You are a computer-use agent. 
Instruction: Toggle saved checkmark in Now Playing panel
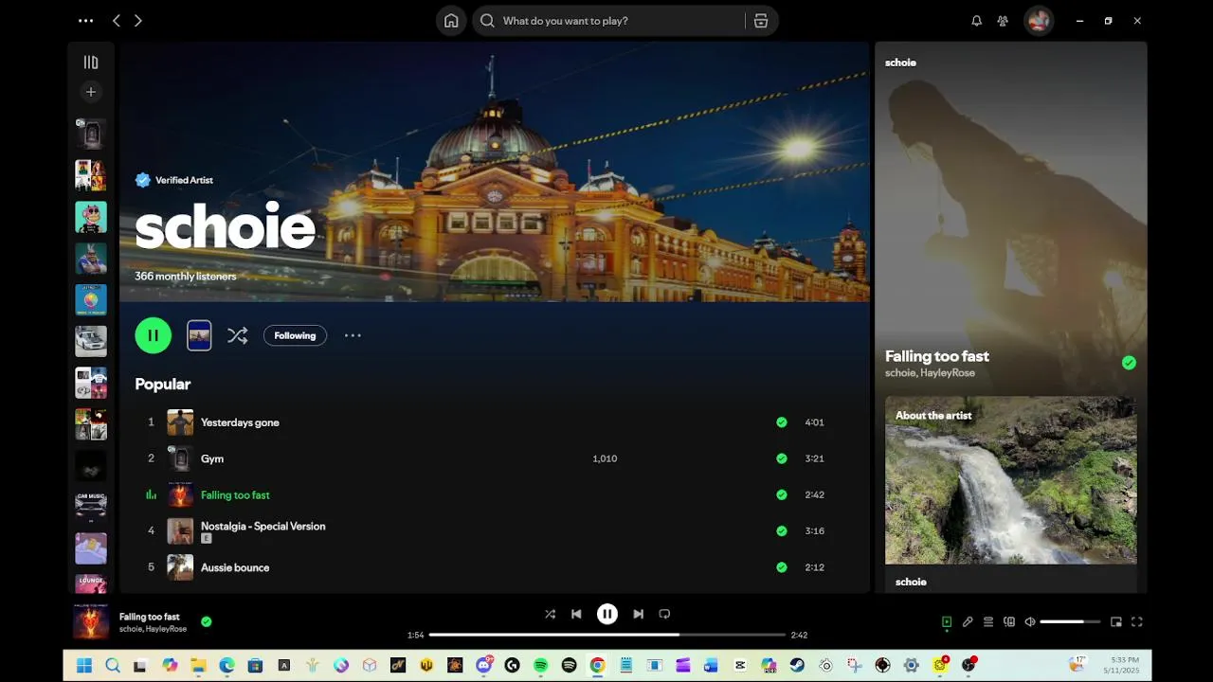(1129, 363)
